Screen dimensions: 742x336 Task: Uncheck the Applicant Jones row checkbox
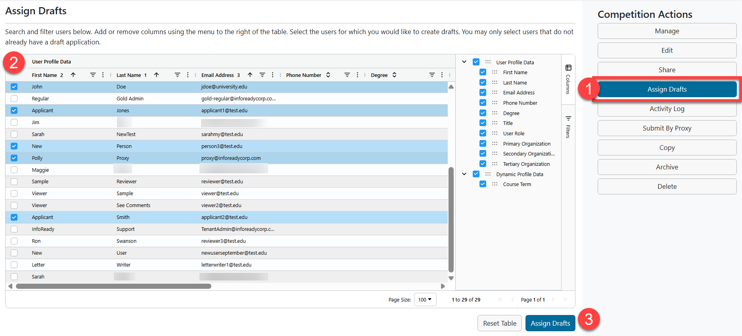click(14, 110)
